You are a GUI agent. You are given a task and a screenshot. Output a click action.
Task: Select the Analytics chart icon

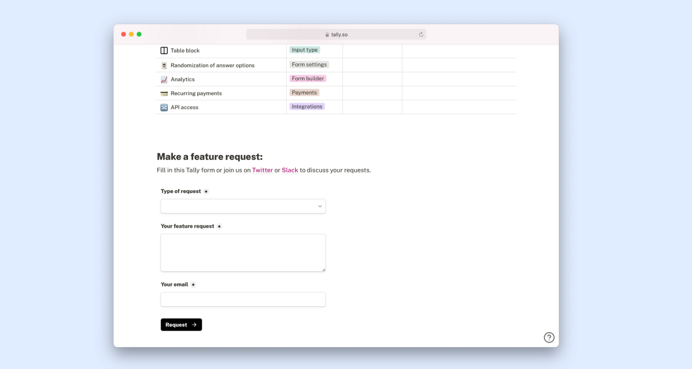pyautogui.click(x=164, y=79)
